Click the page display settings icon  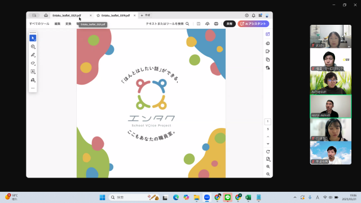[268, 159]
